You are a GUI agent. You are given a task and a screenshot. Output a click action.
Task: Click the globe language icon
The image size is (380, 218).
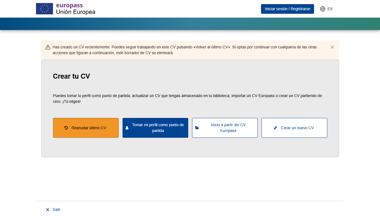click(x=323, y=9)
